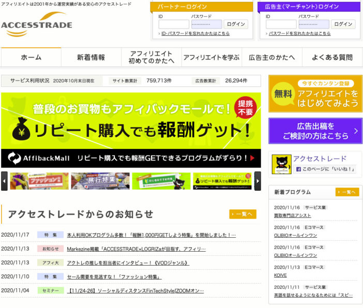This screenshot has height=308, width=363.
Task: Click the yellow 無料 circle badge
Action: click(x=283, y=94)
